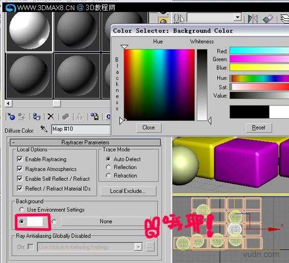The height and width of the screenshot is (263, 289).
Task: Click inside the hue/blackness color field
Action: (x=159, y=85)
